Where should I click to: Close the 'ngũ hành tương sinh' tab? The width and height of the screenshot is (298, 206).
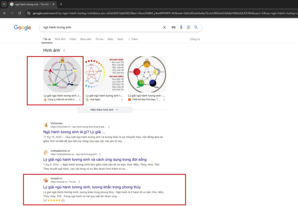(x=54, y=4)
